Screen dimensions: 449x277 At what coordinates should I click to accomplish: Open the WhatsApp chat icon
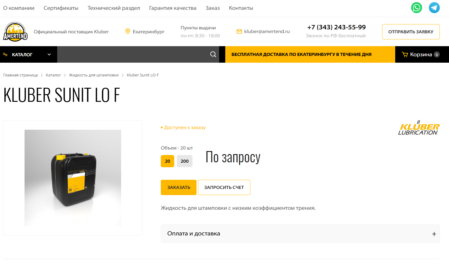416,8
